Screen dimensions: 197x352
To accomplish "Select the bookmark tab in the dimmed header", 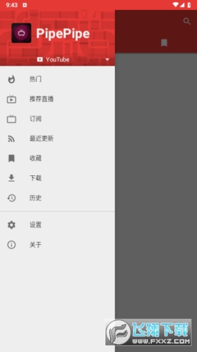I will 164,42.
